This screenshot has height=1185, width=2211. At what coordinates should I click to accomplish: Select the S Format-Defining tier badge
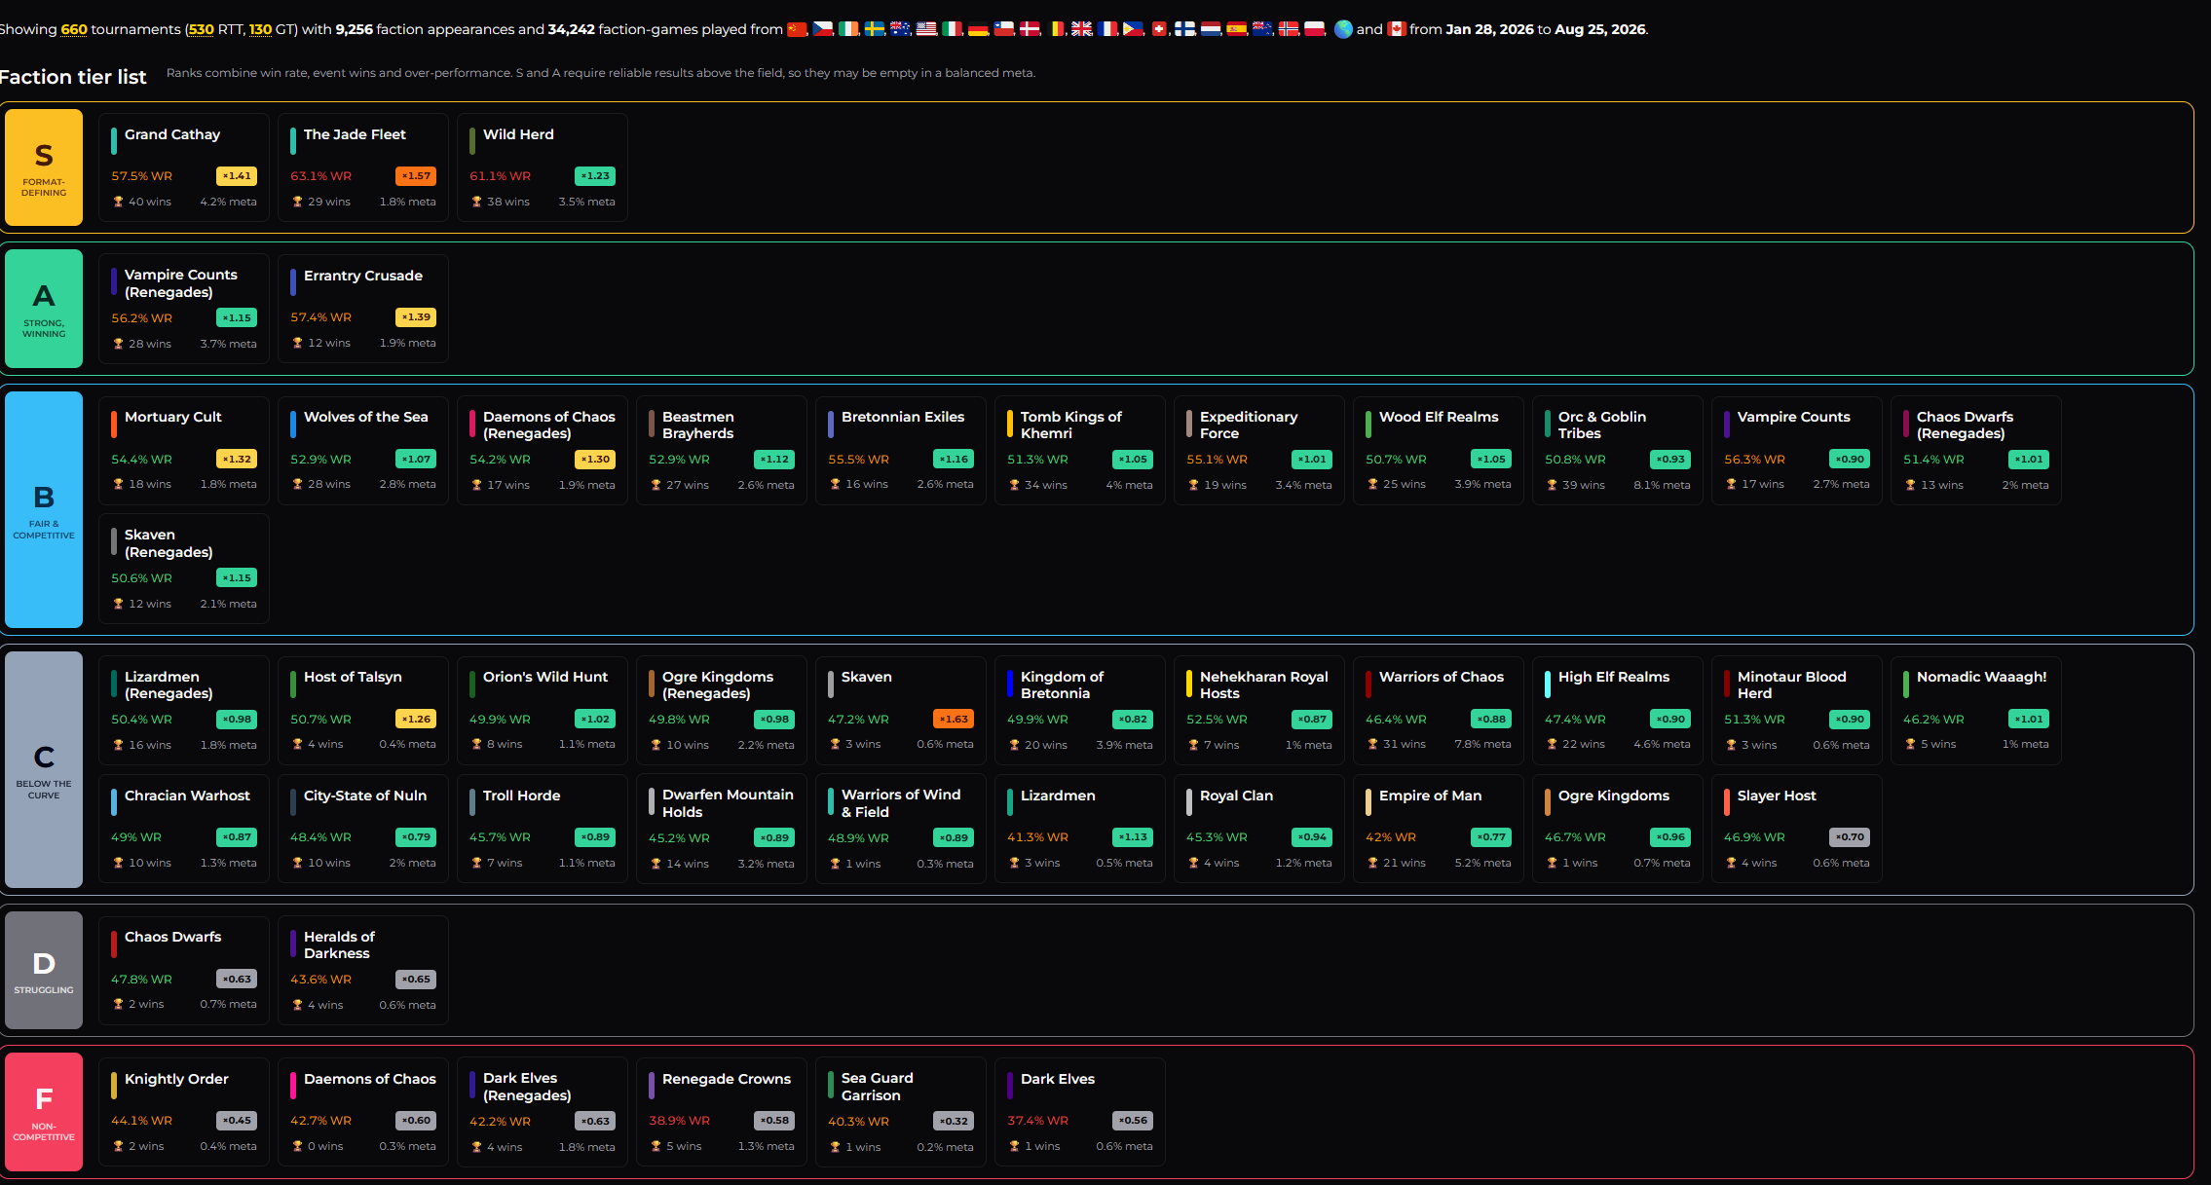(x=44, y=167)
